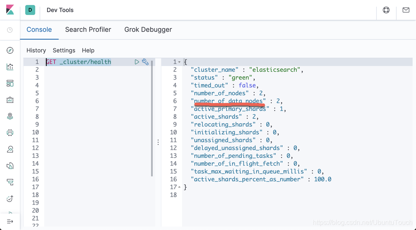The height and width of the screenshot is (230, 416).
Task: Click line number 5 in request gutter
Action: click(37, 93)
